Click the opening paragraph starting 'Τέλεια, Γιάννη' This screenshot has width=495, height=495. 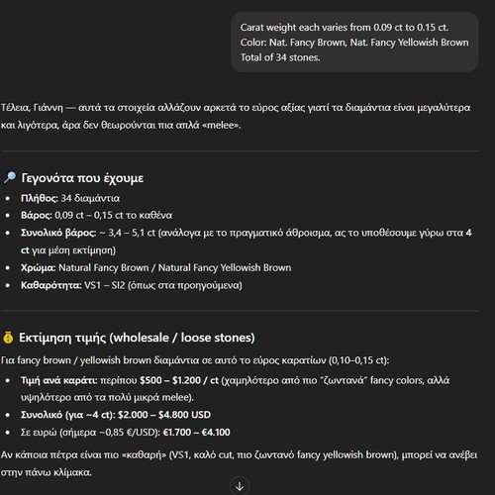236,116
